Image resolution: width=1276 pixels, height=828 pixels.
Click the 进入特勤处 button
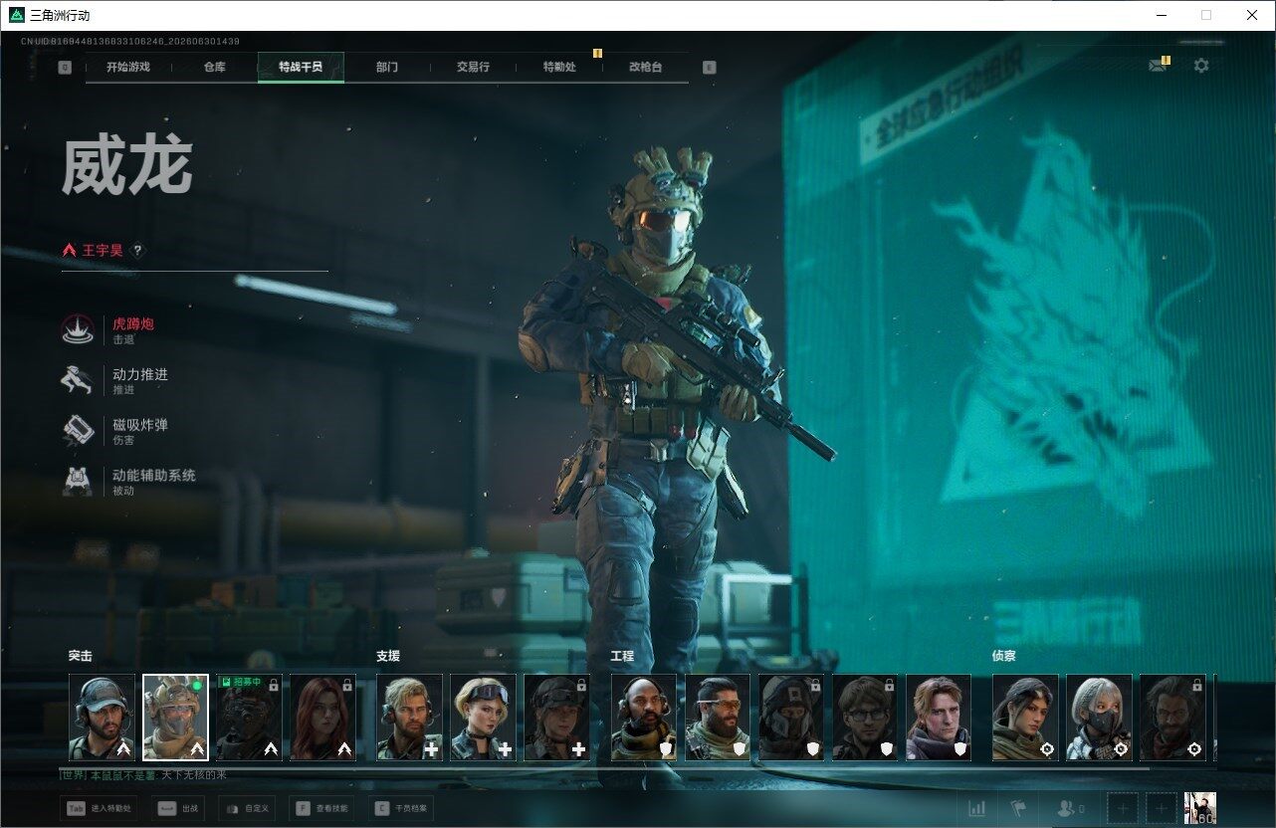coord(99,808)
